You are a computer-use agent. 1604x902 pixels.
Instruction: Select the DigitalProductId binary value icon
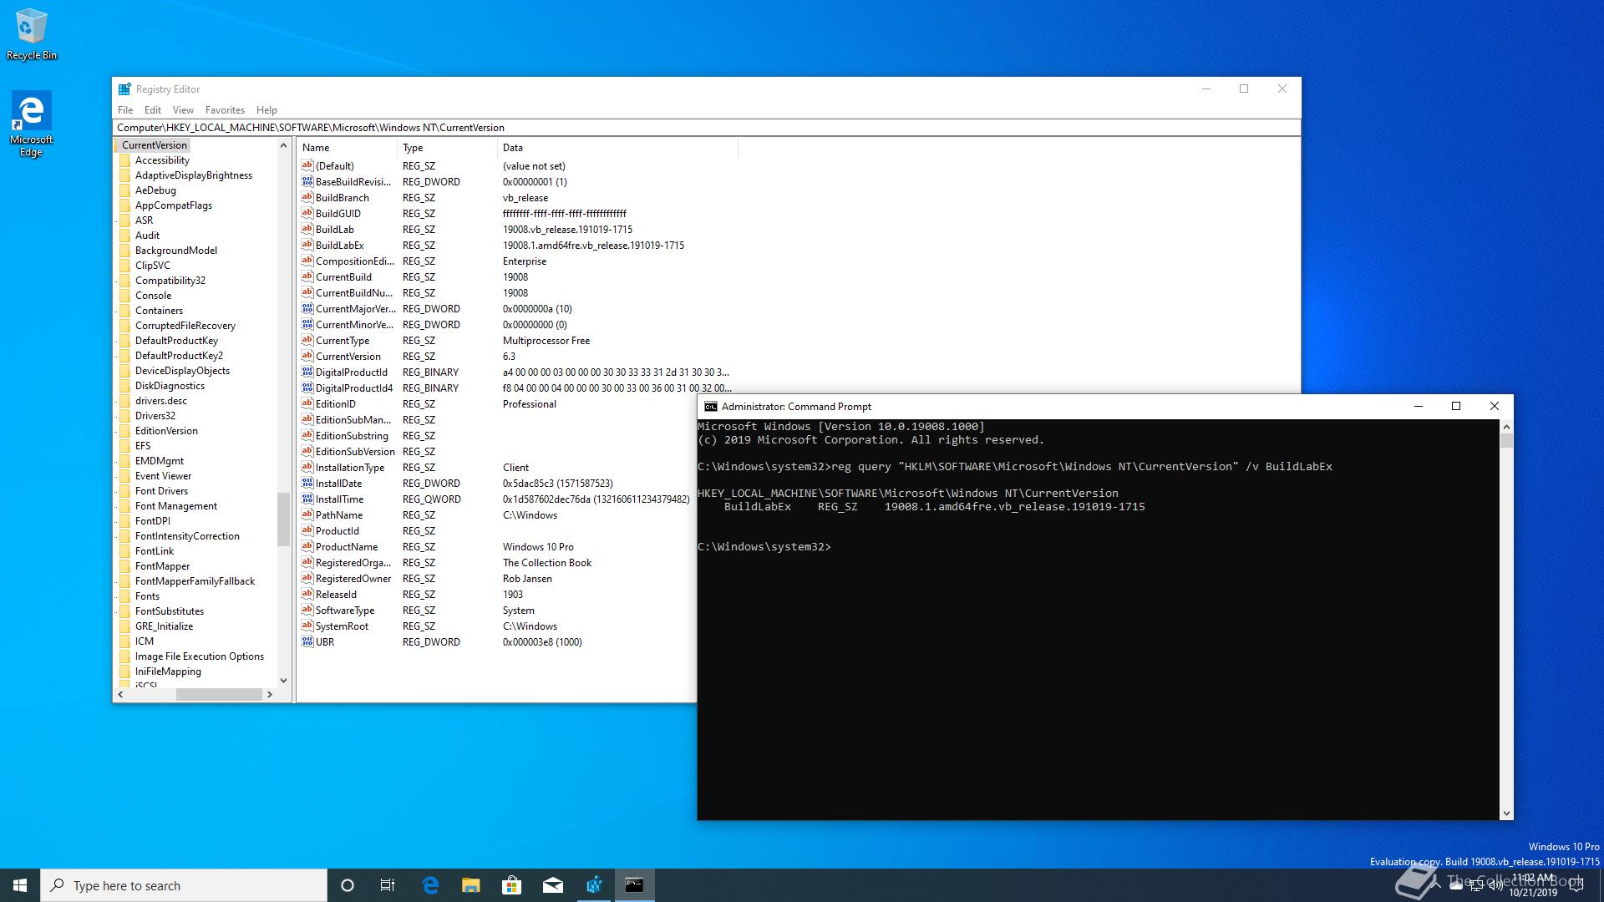[307, 372]
